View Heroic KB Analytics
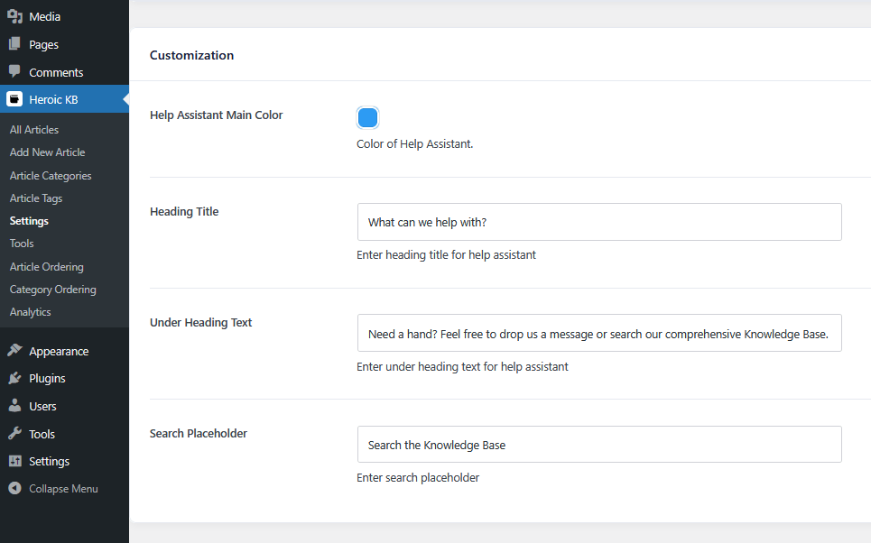 click(x=30, y=312)
